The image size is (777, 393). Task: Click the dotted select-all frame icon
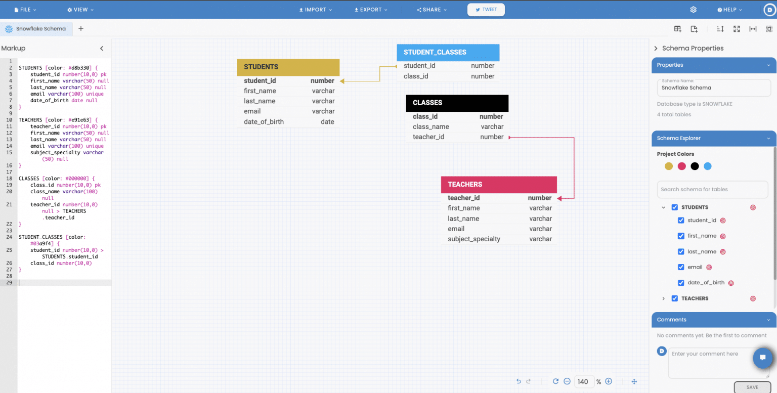(x=769, y=29)
